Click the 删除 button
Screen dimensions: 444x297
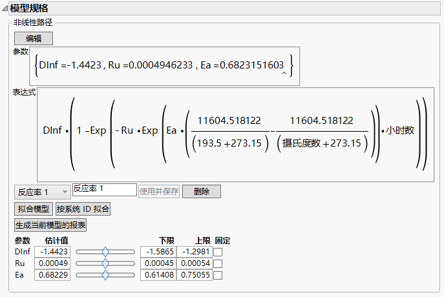tap(202, 192)
